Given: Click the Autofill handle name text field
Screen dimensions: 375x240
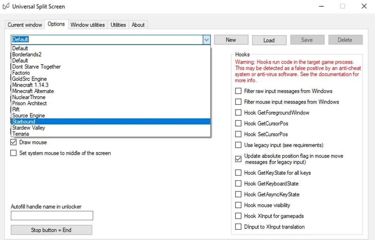Looking at the screenshot, I should pos(52,216).
